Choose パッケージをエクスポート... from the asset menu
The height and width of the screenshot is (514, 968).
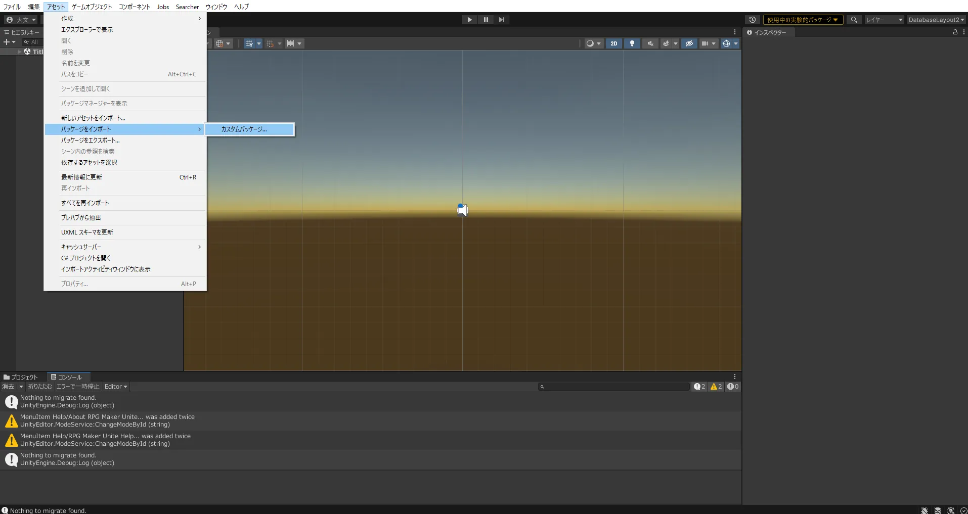click(91, 141)
